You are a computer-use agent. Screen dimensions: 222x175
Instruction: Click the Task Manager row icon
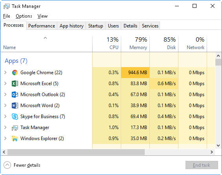(15, 128)
